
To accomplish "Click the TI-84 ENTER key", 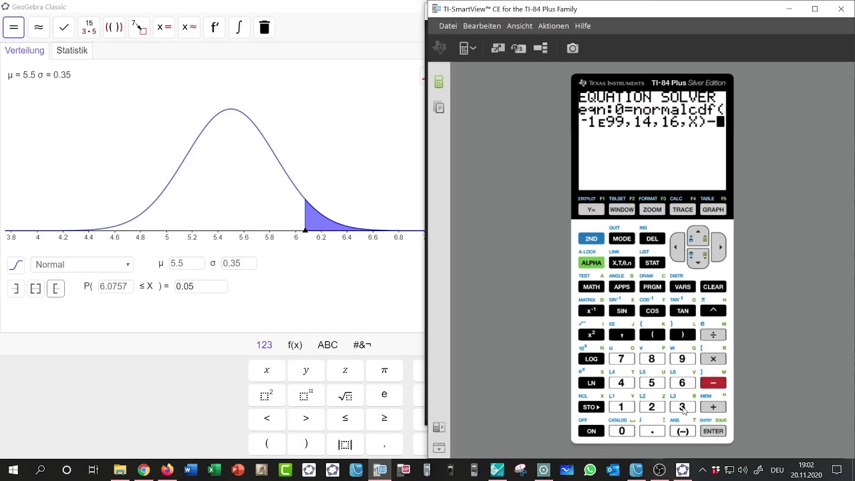I will [713, 431].
